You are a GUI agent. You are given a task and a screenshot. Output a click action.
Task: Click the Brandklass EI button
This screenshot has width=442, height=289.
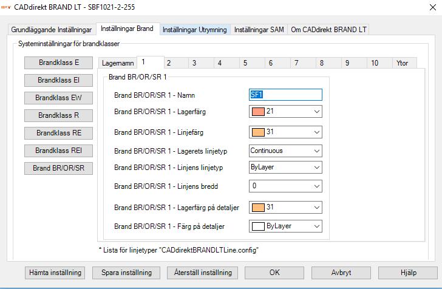point(59,80)
